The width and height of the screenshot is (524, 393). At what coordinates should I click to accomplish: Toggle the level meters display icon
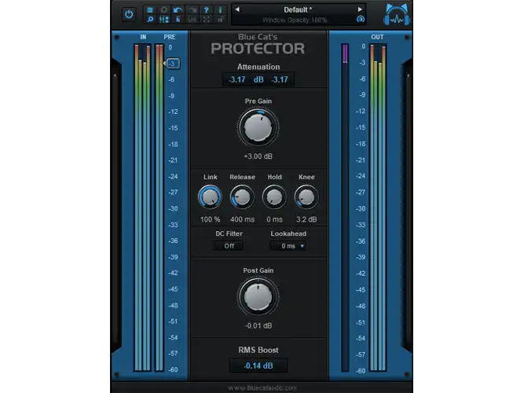[x=178, y=20]
